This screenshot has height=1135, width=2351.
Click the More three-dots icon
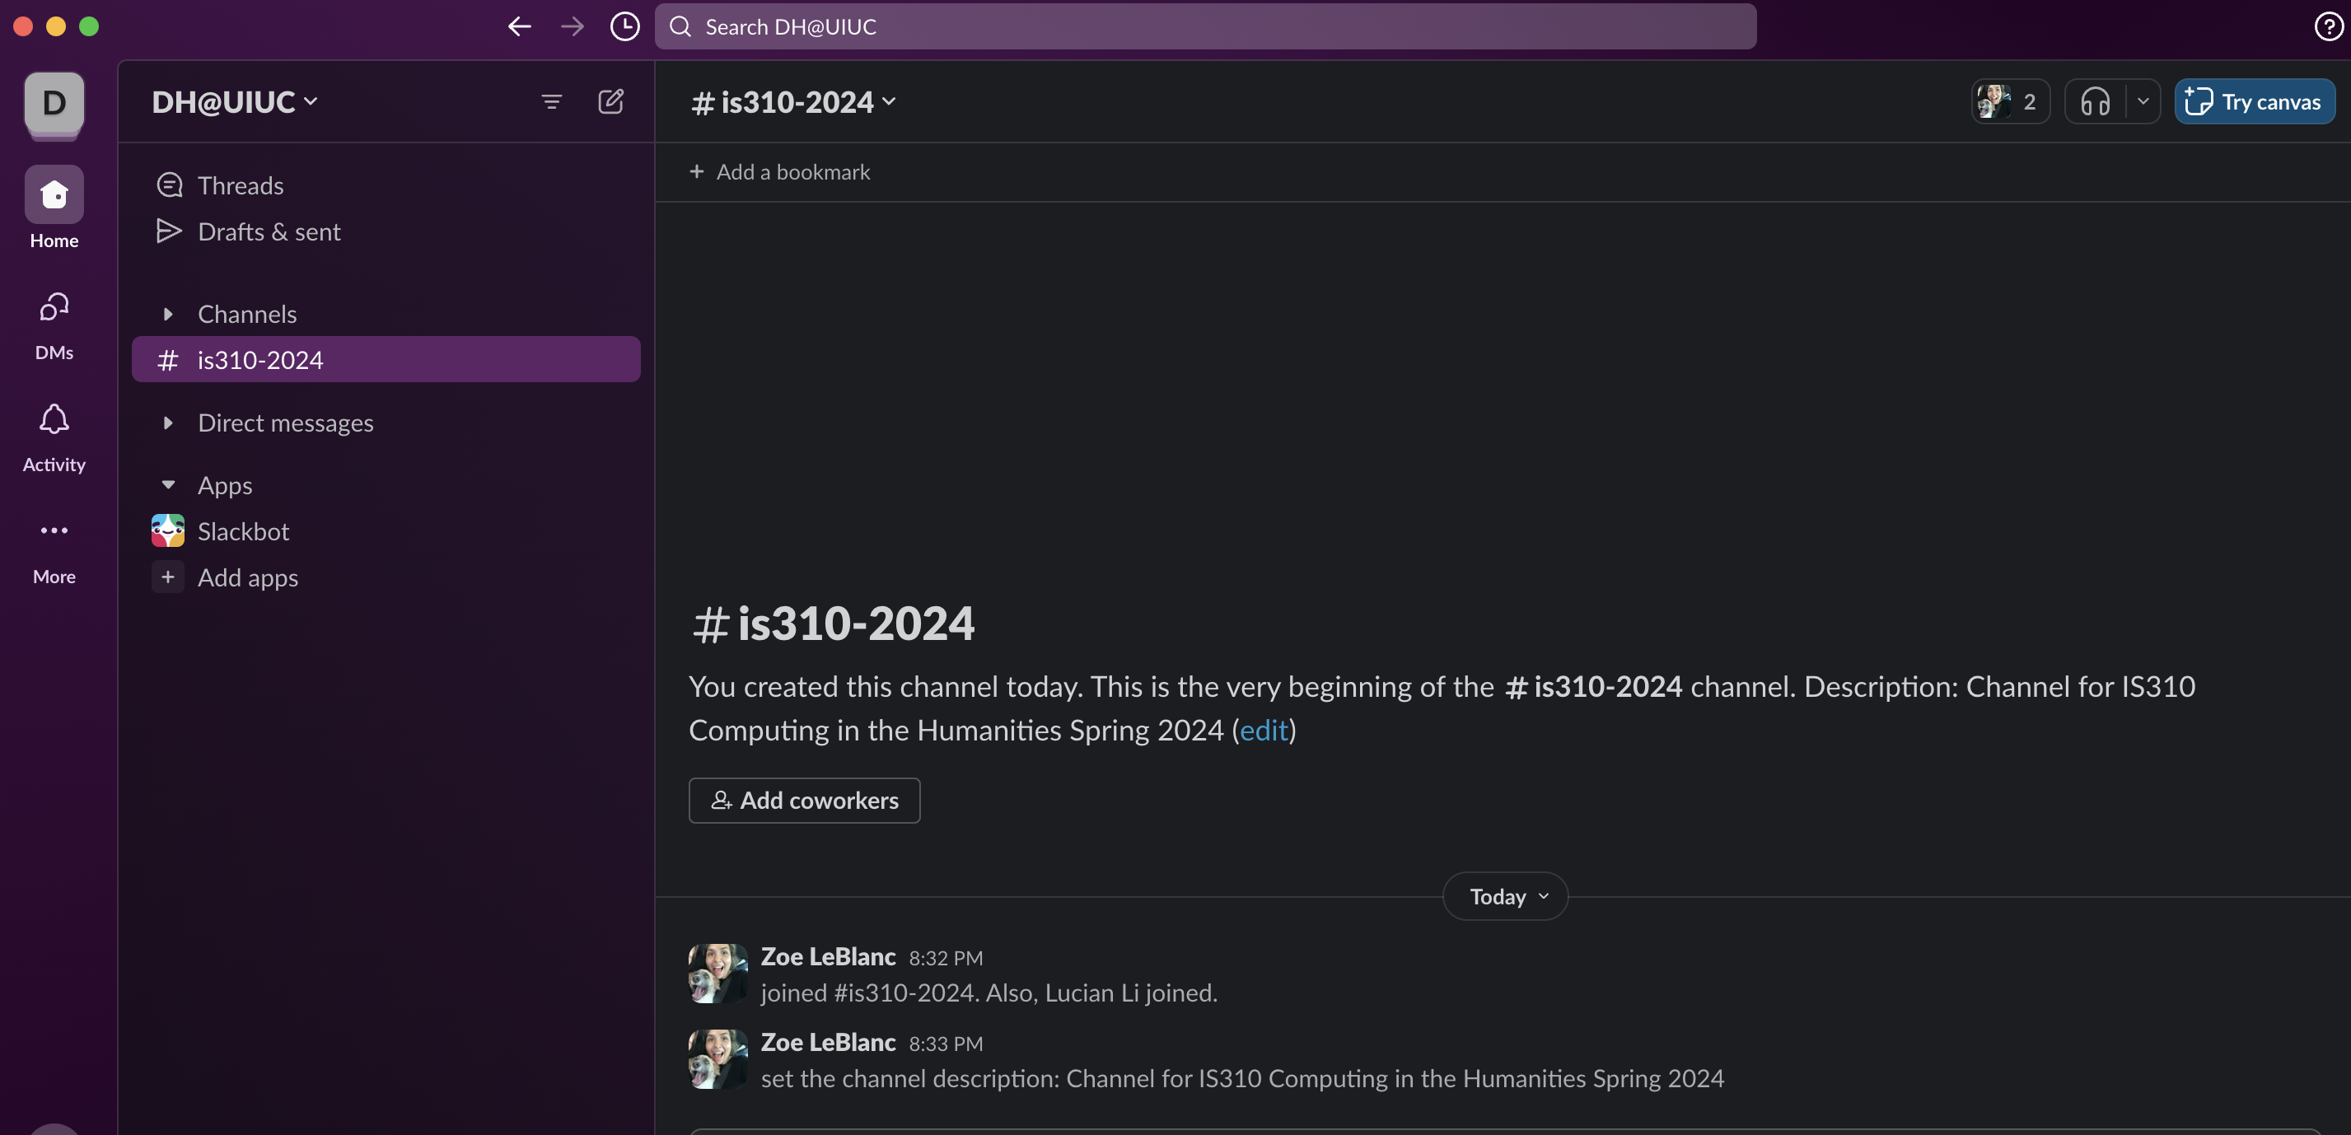(54, 530)
